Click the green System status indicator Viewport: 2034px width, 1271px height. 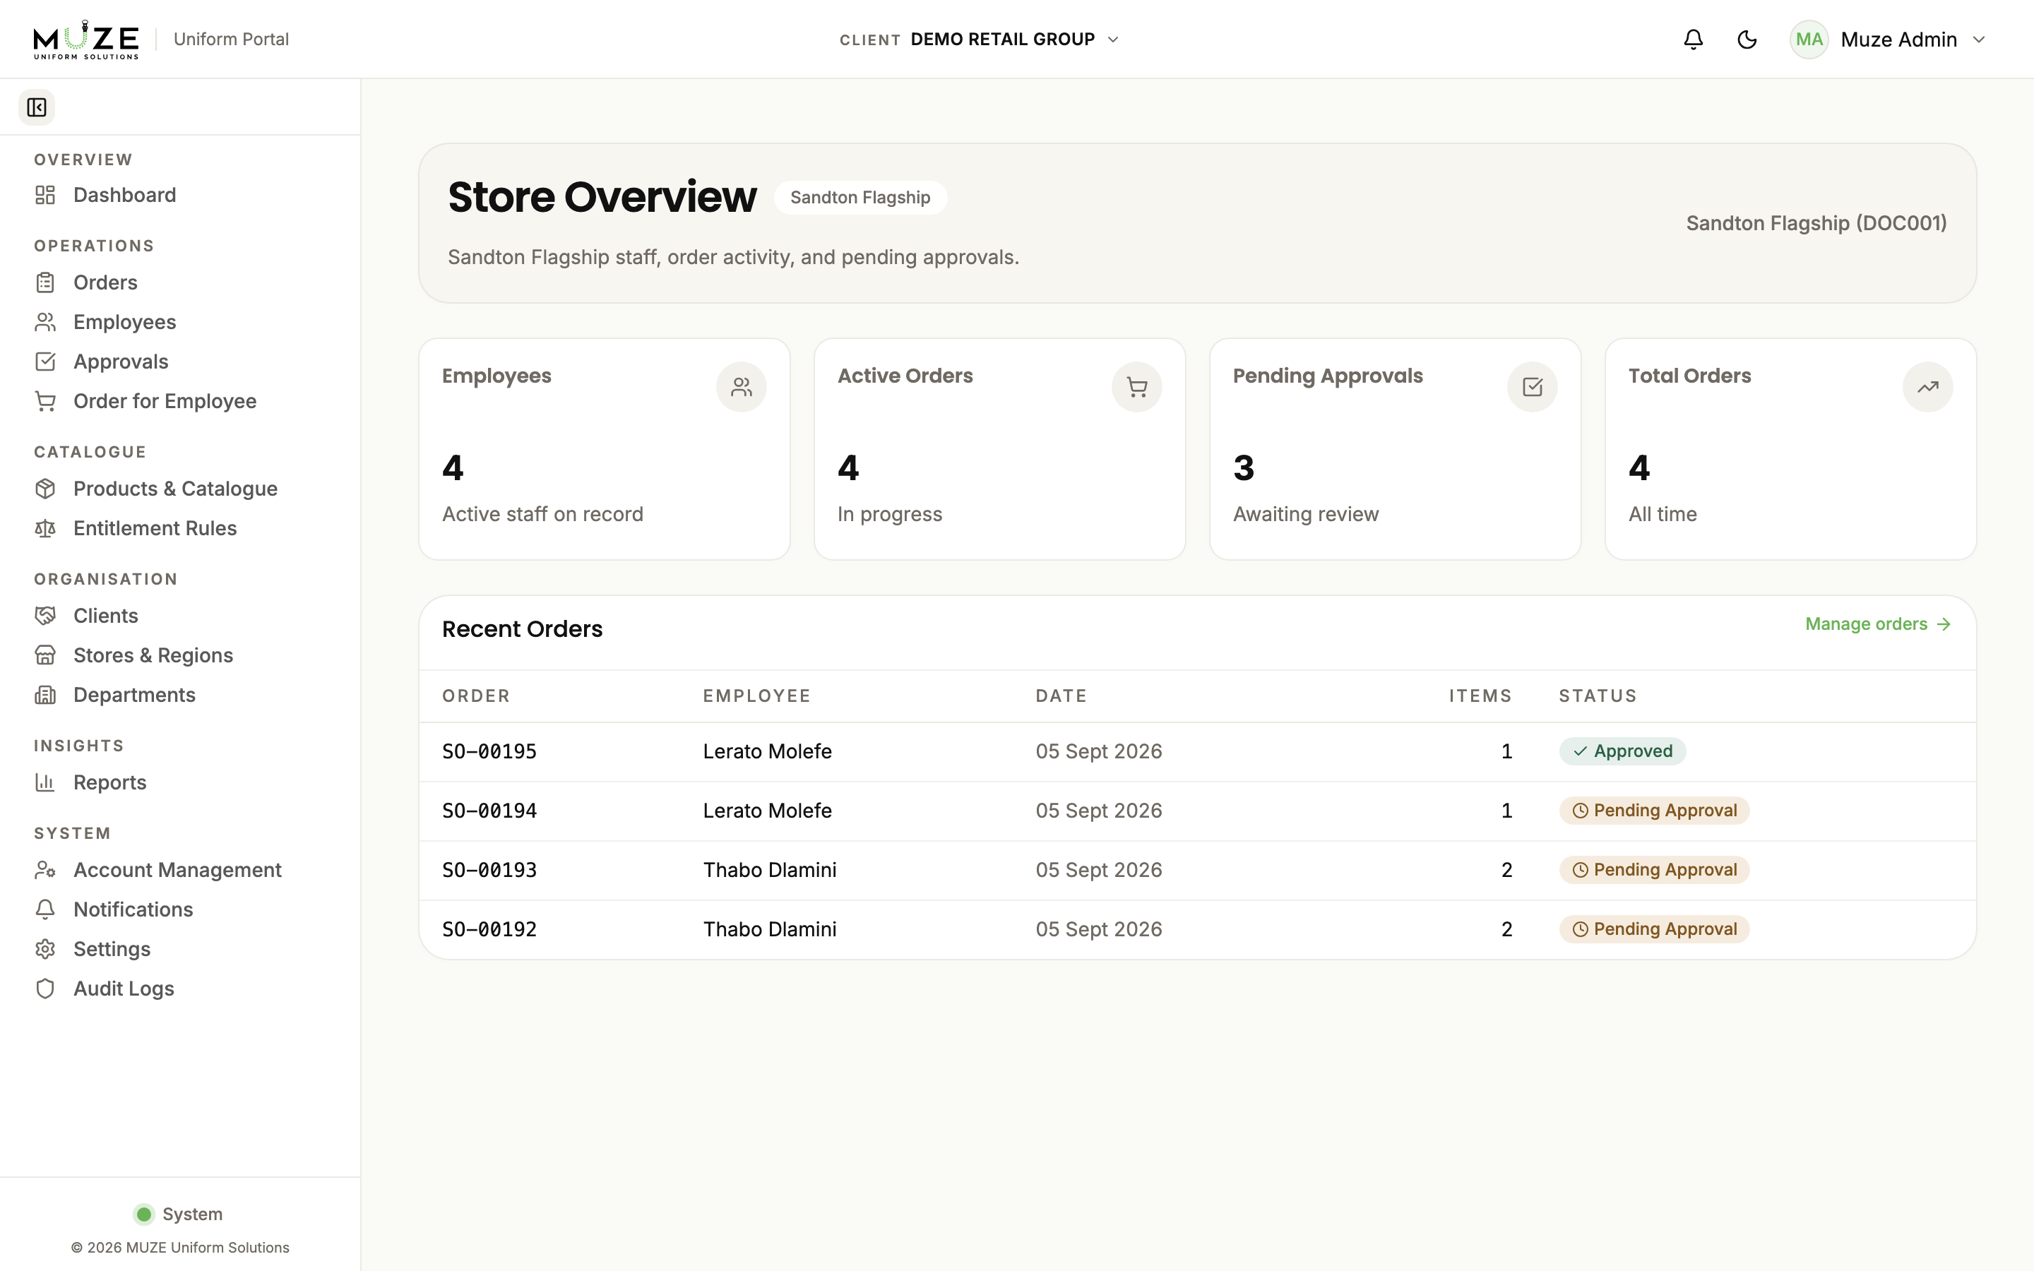144,1214
